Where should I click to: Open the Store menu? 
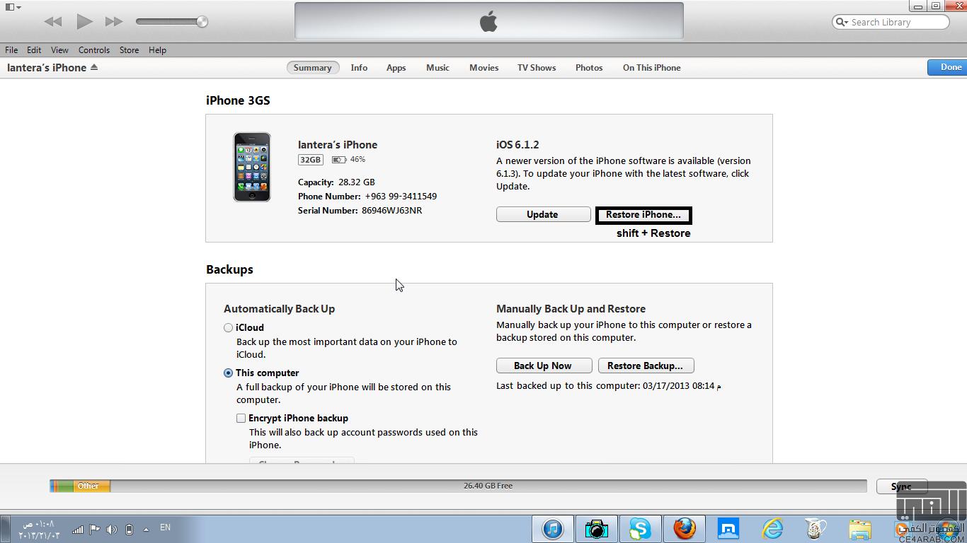129,50
